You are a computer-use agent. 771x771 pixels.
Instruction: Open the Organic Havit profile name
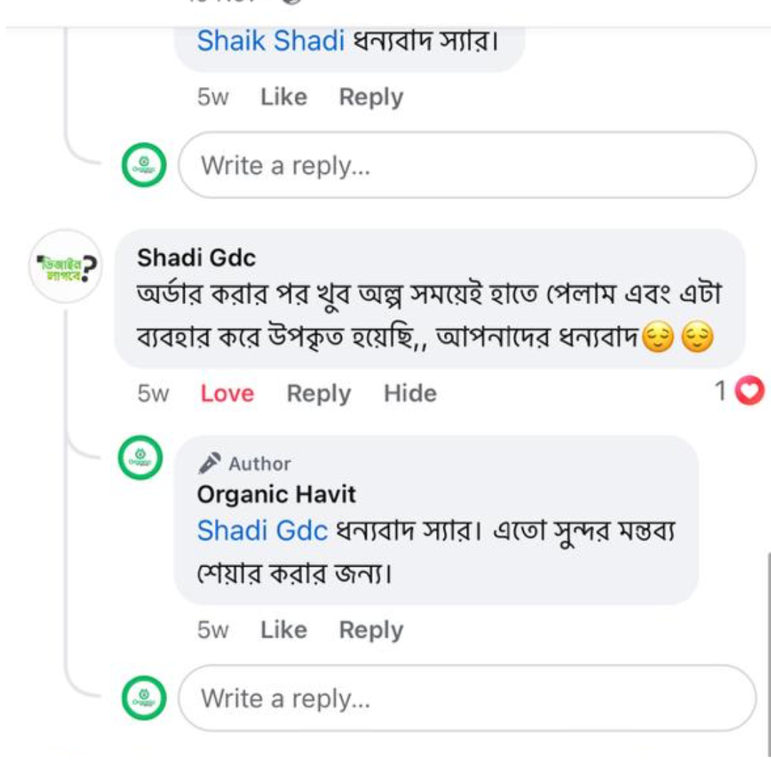276,494
